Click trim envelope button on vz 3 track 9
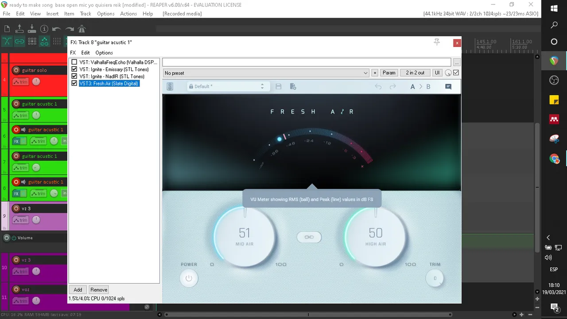This screenshot has height=319, width=567. 21,220
